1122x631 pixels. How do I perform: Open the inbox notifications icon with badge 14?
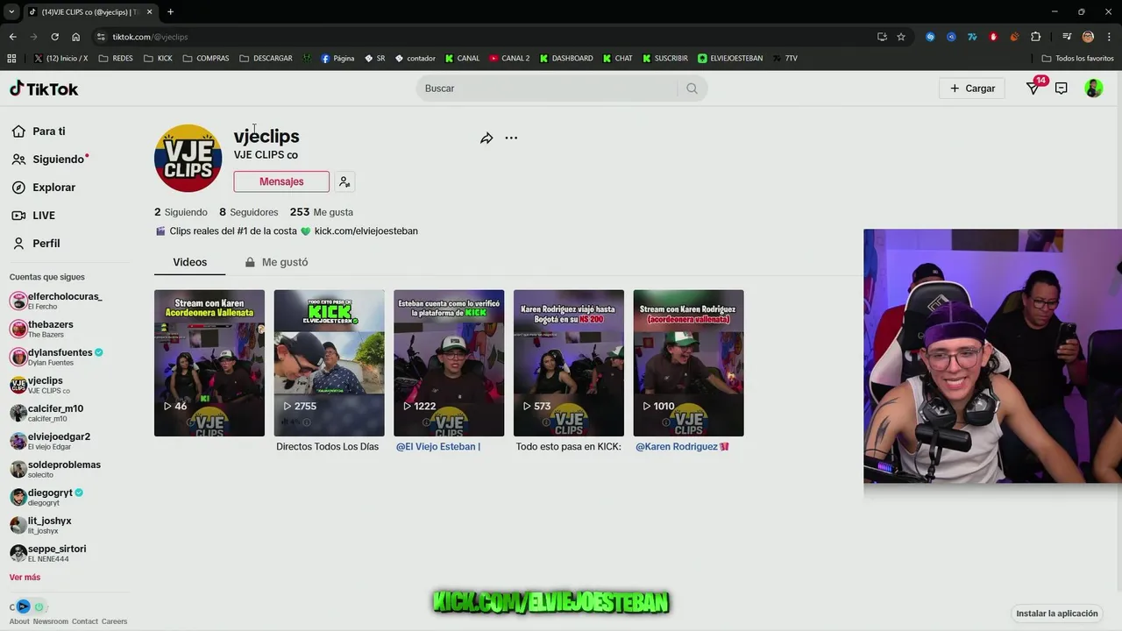tap(1033, 89)
